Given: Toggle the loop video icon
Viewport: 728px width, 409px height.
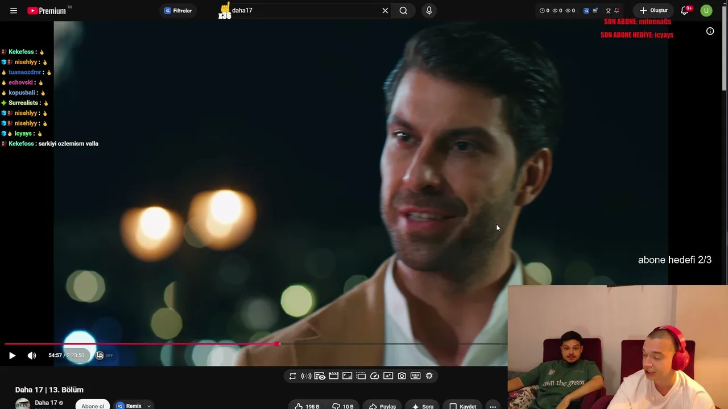Looking at the screenshot, I should pyautogui.click(x=292, y=376).
